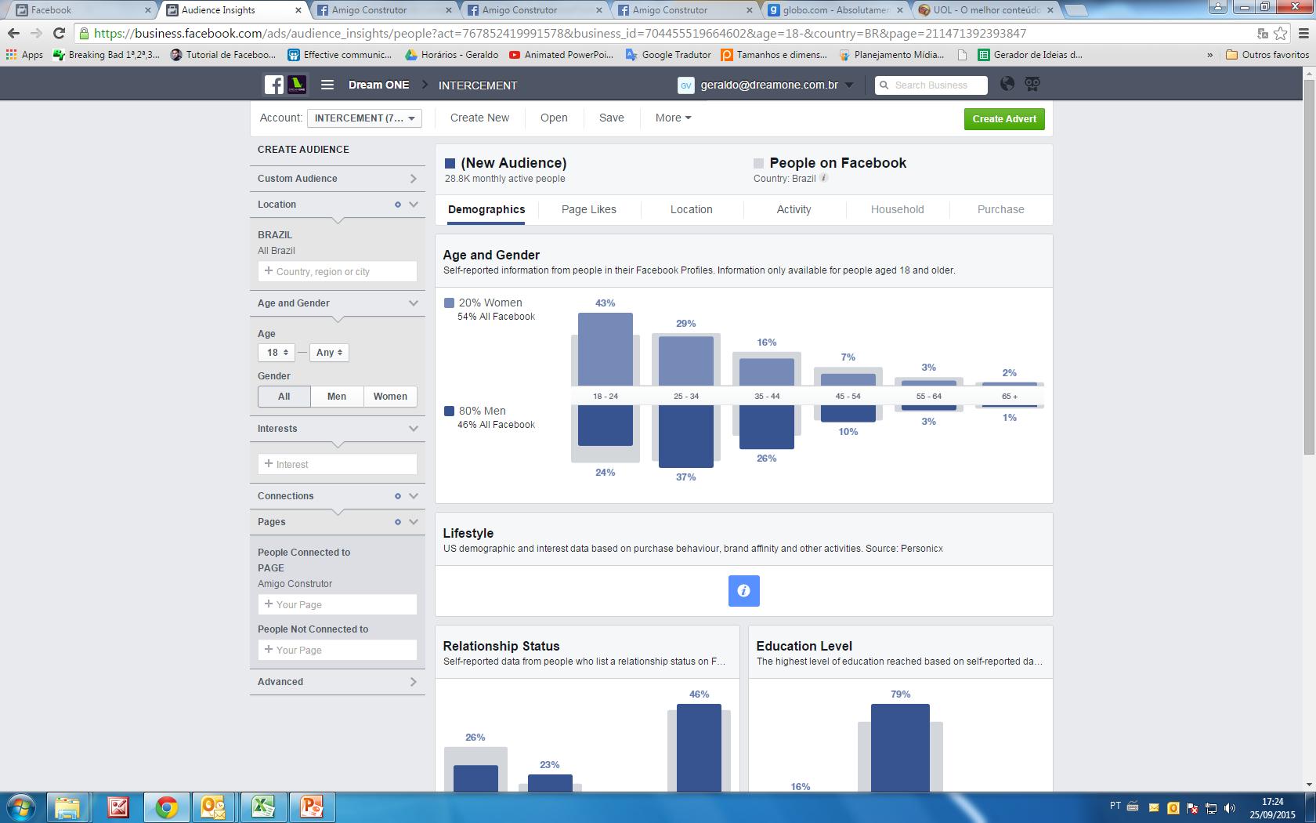The height and width of the screenshot is (823, 1316).
Task: Click the Chrome icon on the taskbar
Action: 165,807
